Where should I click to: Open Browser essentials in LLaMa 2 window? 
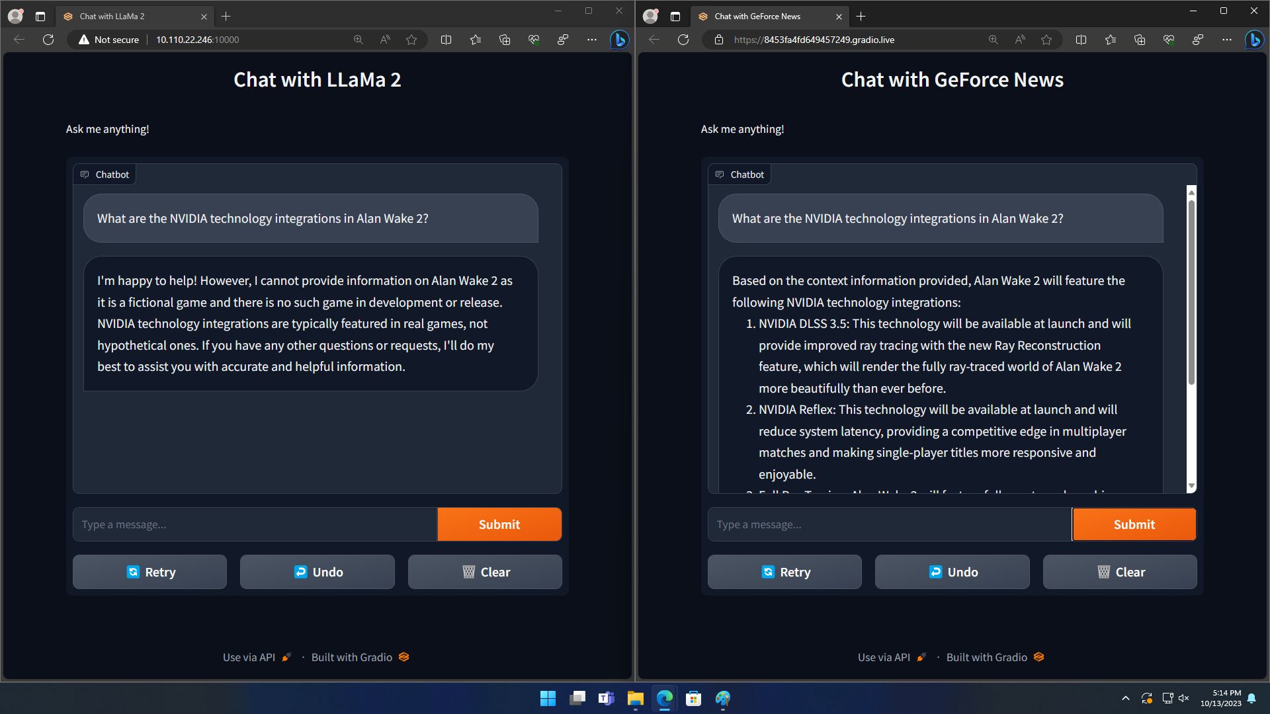tap(534, 40)
